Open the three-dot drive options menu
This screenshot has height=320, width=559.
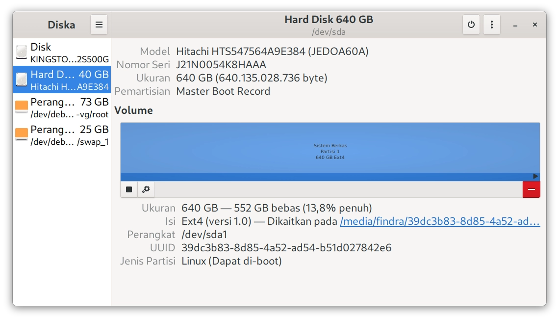click(491, 24)
